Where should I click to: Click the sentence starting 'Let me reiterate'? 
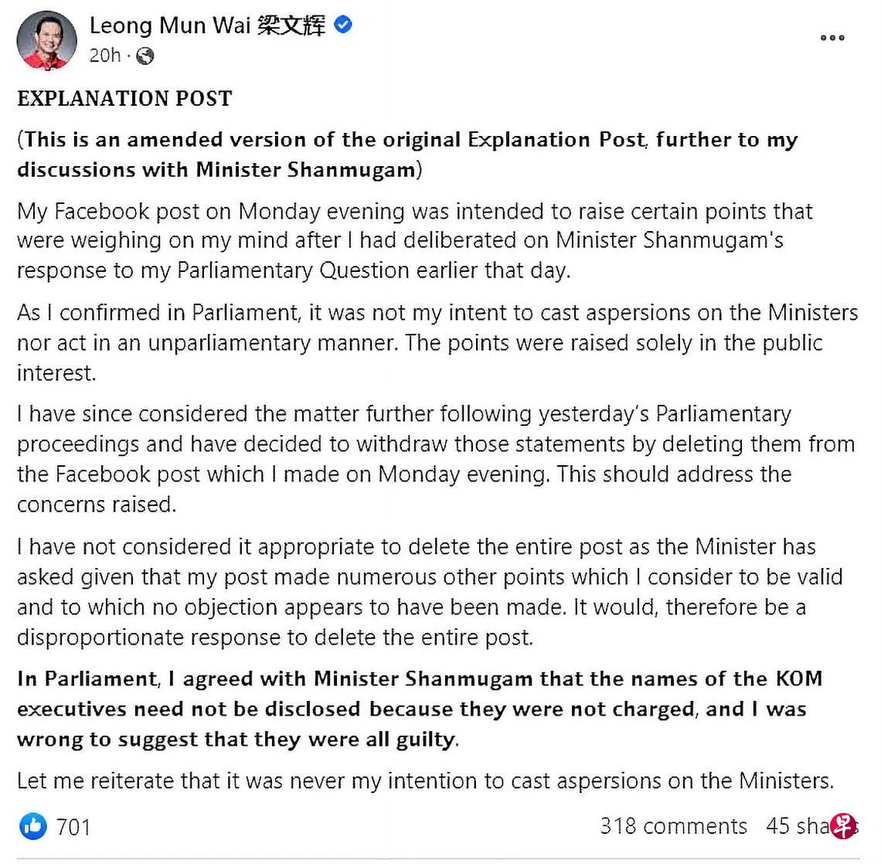(x=425, y=781)
